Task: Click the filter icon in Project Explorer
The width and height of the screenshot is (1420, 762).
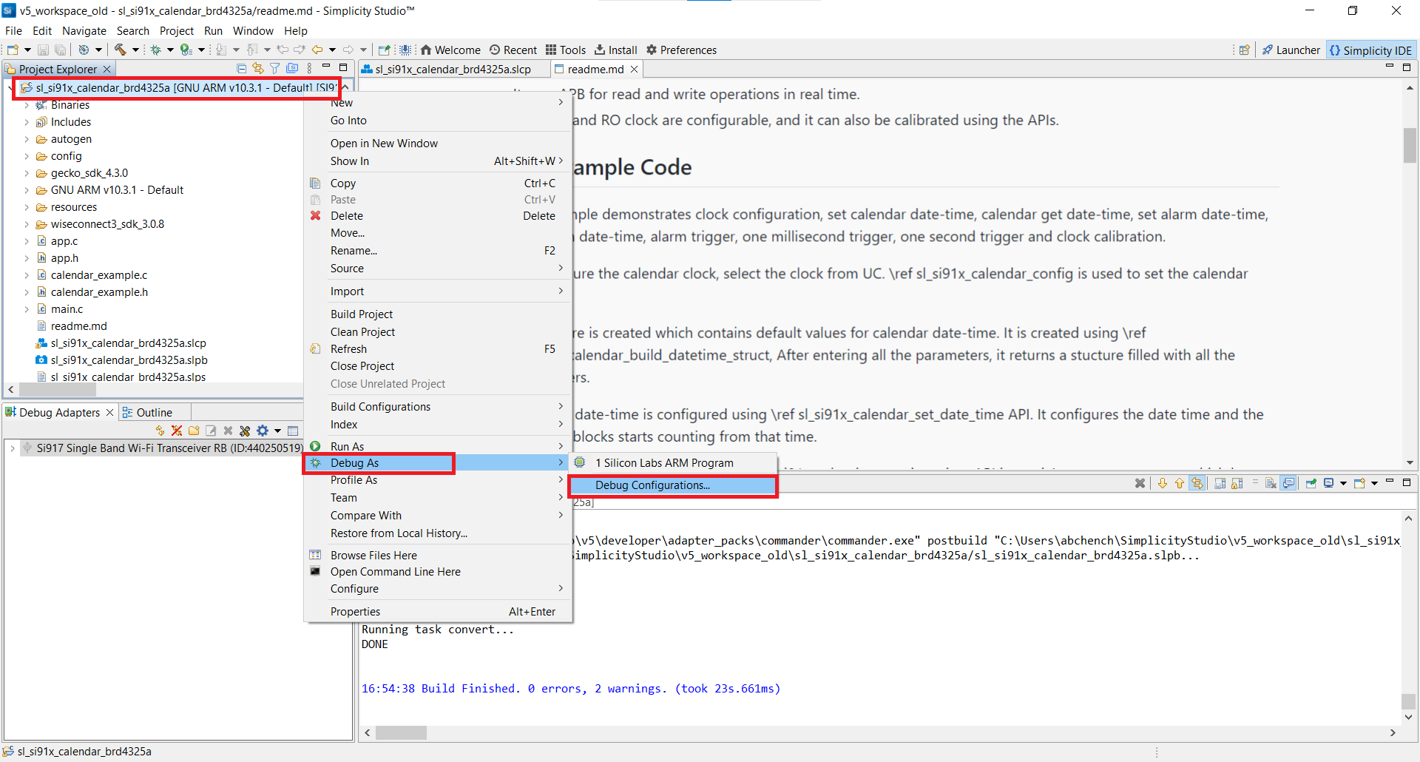Action: pos(275,69)
